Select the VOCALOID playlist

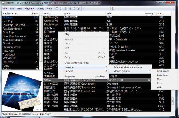pos(20,58)
